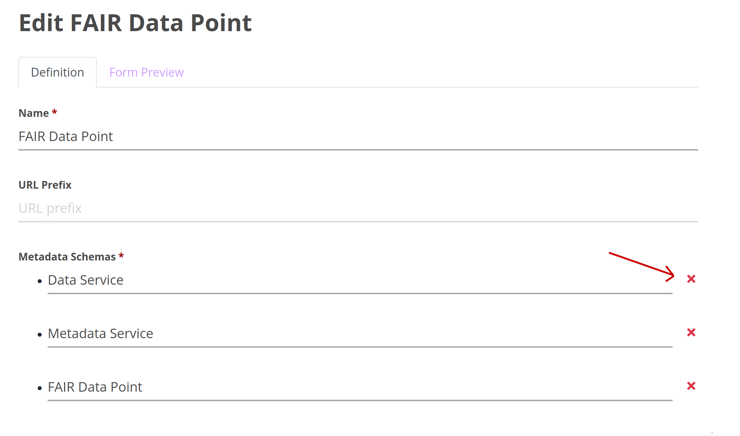
Task: Click the URL Prefix label
Action: point(45,185)
